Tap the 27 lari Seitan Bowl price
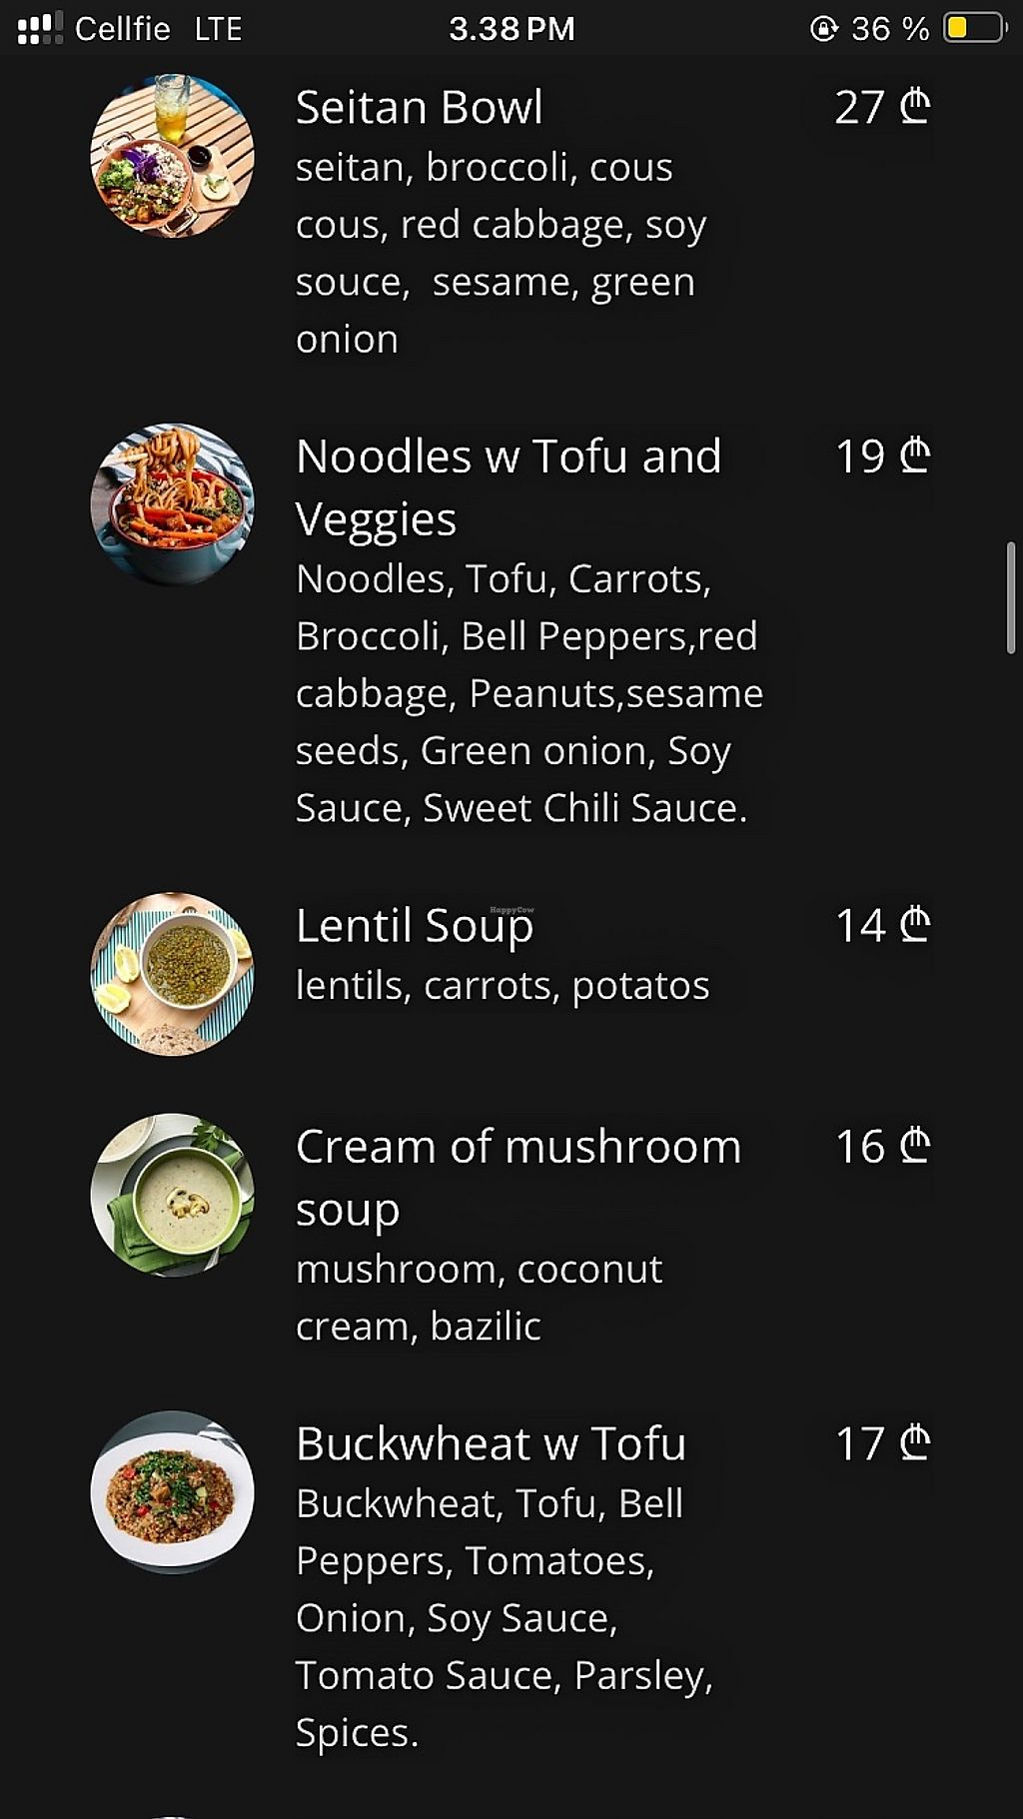 [x=882, y=108]
